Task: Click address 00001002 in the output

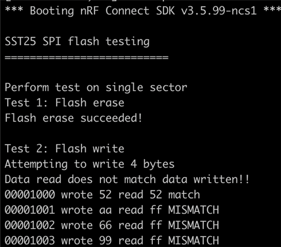Action: point(30,225)
